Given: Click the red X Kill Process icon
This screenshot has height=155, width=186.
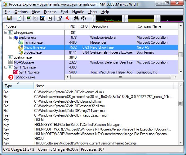Looking at the screenshot, I should coord(67,18).
